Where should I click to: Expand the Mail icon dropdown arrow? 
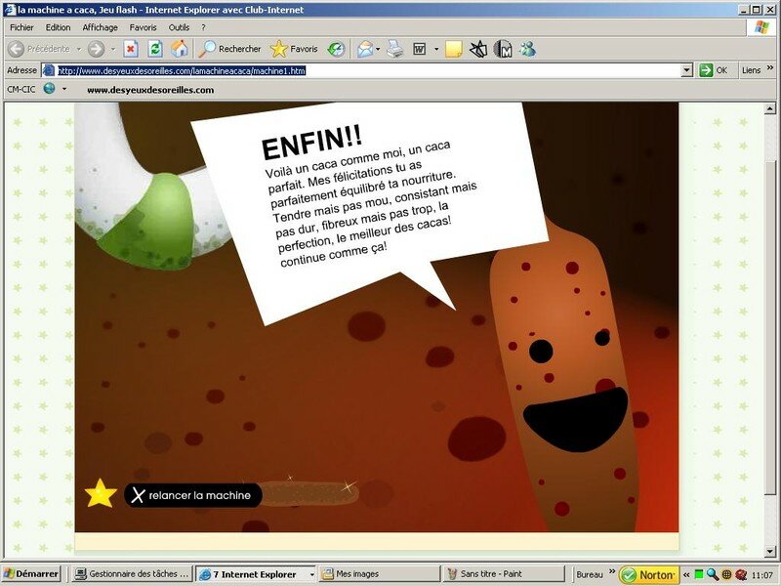378,49
